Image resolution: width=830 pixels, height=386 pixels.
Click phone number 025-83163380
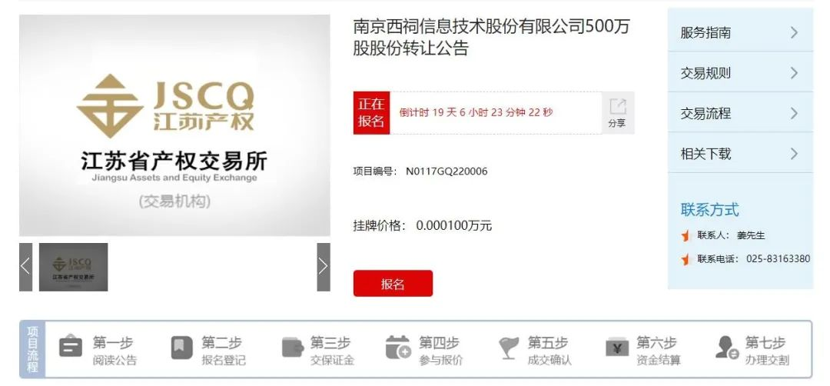778,259
